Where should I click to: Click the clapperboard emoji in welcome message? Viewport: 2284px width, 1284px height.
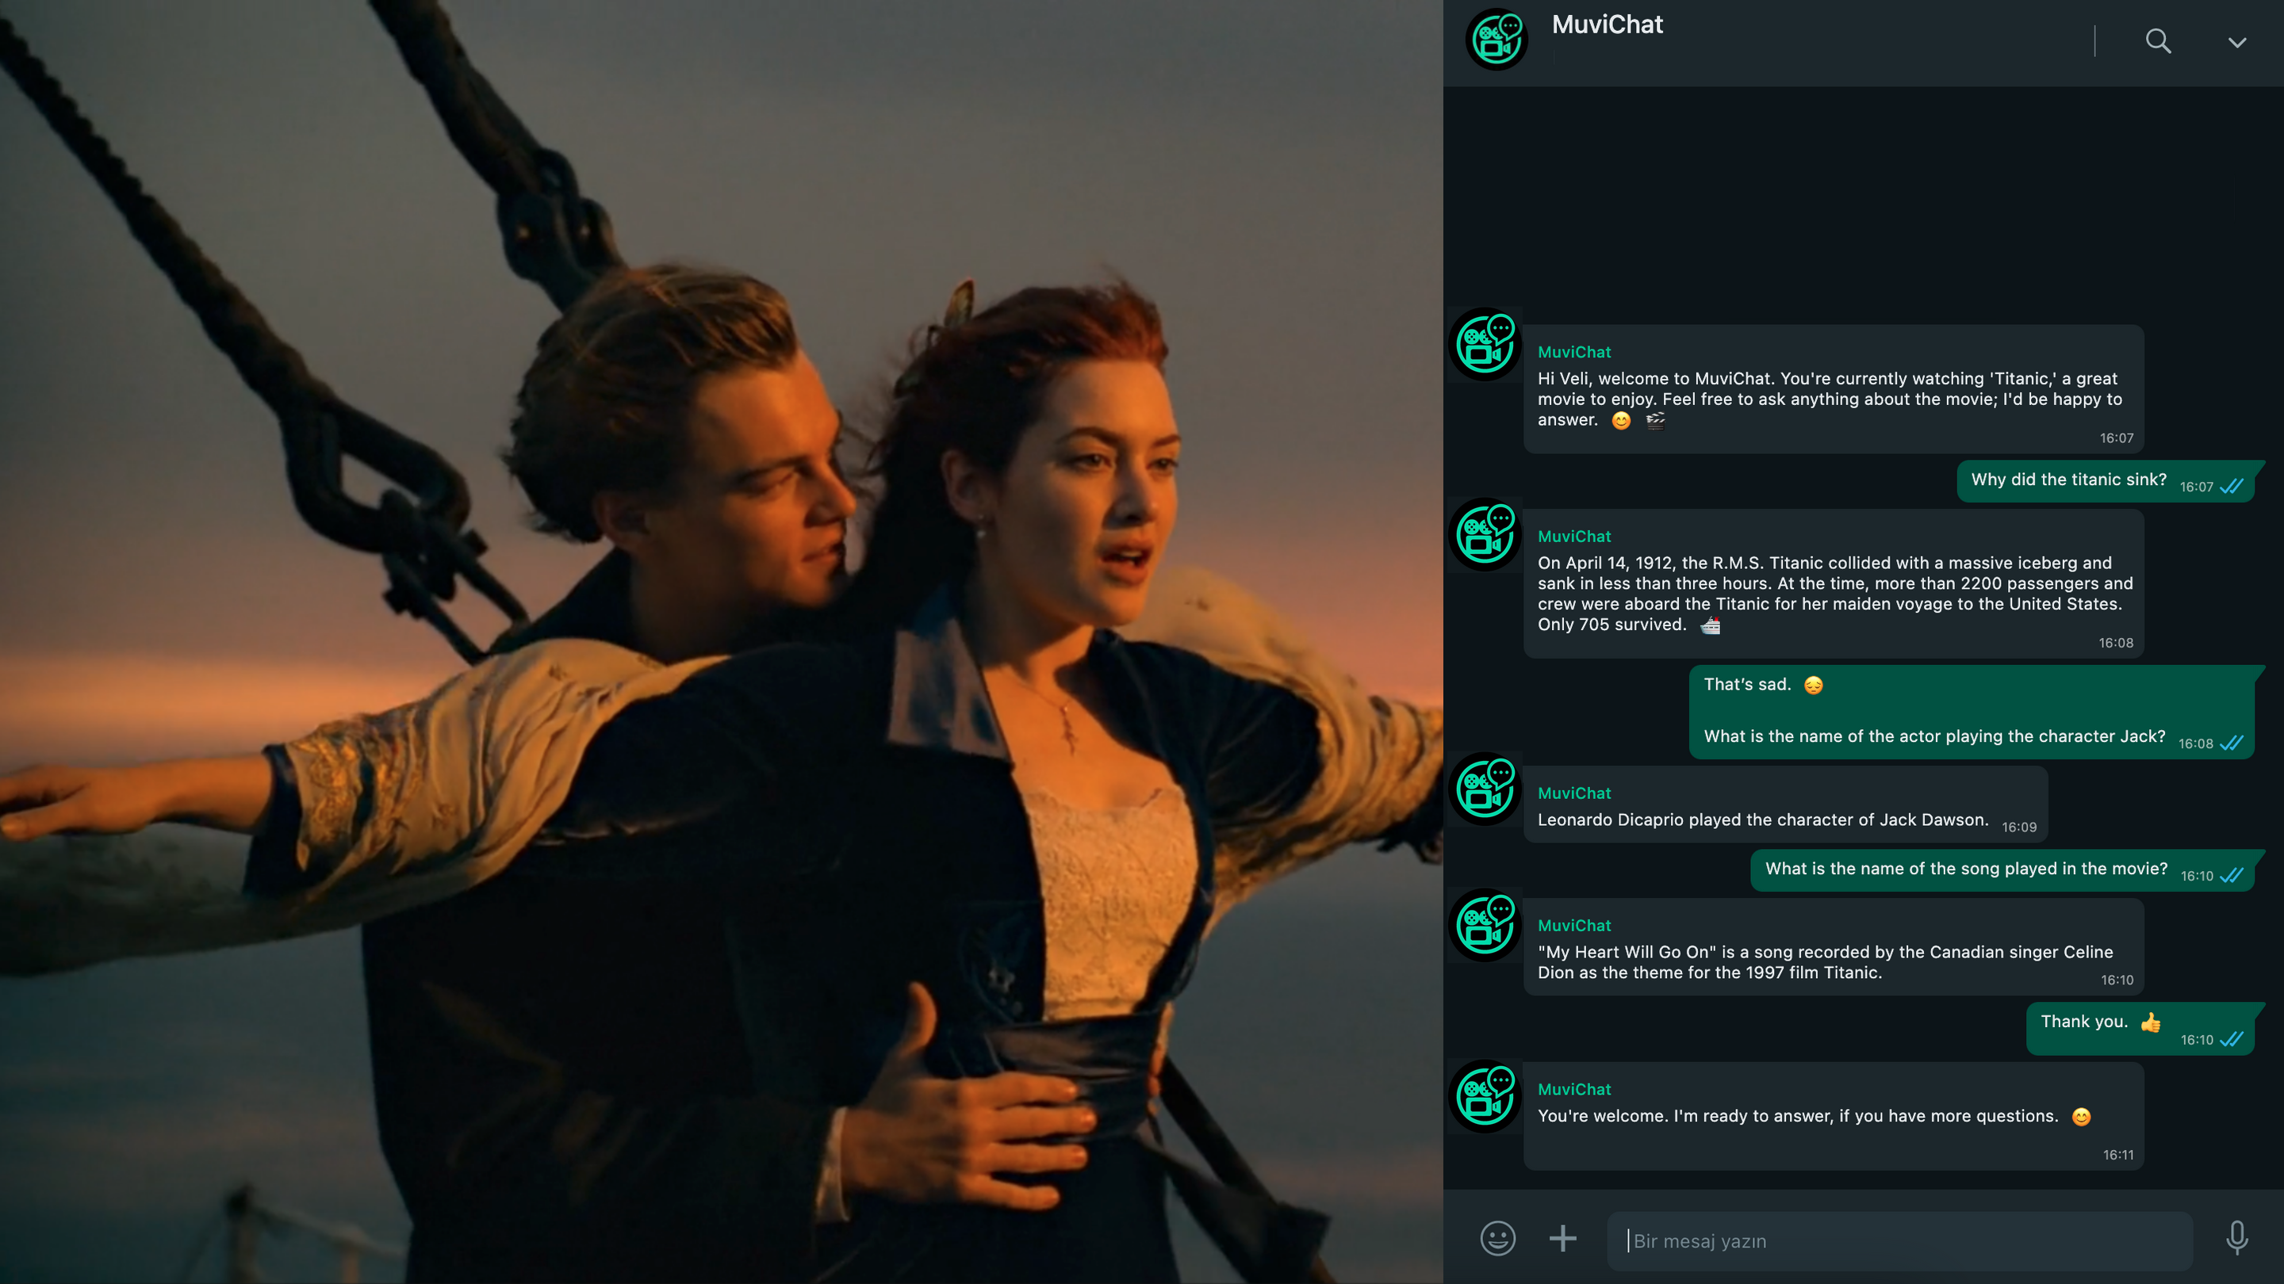(1655, 420)
